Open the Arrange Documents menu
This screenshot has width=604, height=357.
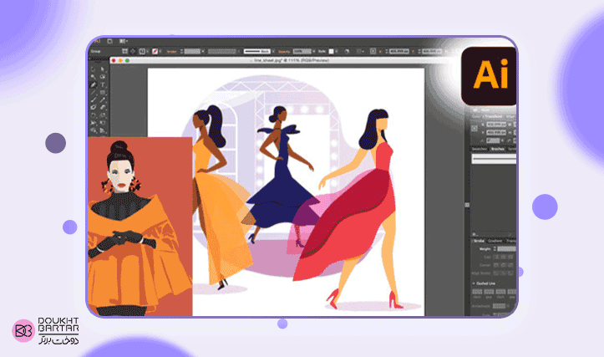click(124, 41)
